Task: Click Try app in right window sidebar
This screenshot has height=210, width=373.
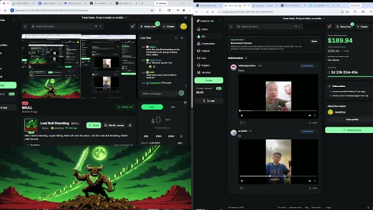Action: coord(209,101)
